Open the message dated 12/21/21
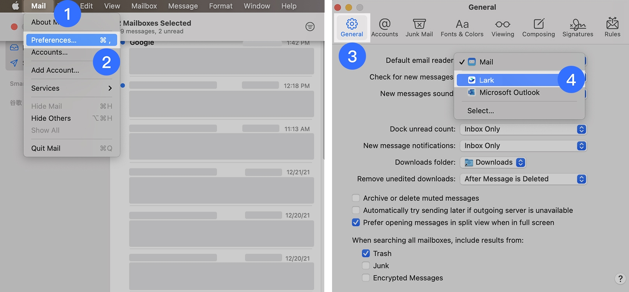The height and width of the screenshot is (292, 629). [221, 186]
